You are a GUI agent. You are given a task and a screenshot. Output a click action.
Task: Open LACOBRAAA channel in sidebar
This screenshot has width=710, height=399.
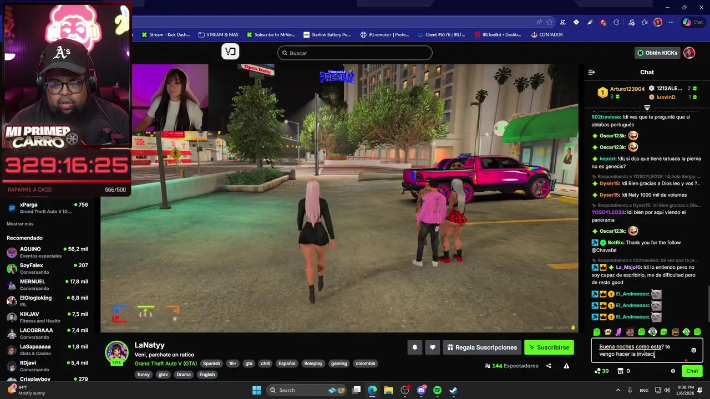(47, 333)
